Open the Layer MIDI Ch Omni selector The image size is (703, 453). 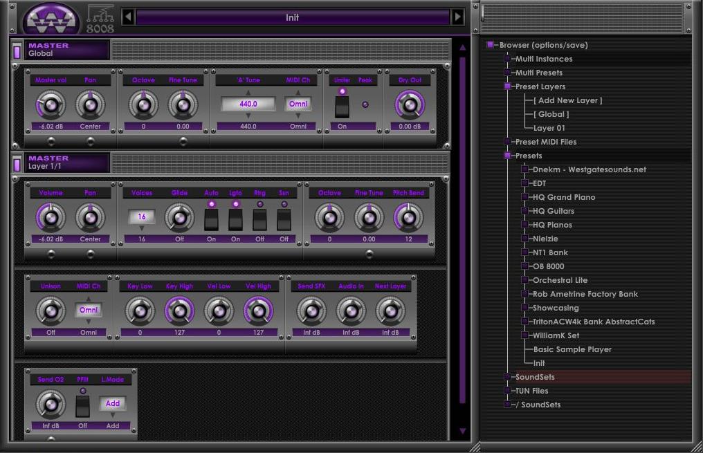pyautogui.click(x=89, y=310)
